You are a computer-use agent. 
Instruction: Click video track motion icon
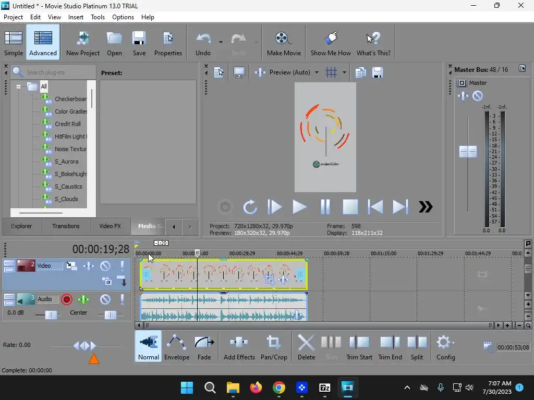(71, 266)
